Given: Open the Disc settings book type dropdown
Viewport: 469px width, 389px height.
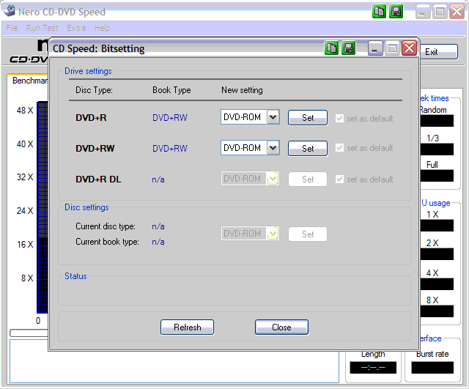Looking at the screenshot, I should [x=273, y=234].
